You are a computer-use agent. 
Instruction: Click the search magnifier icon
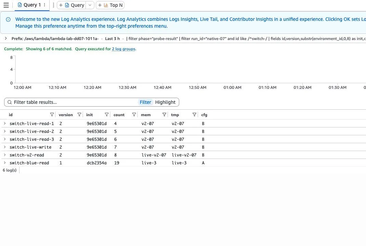tap(10, 102)
